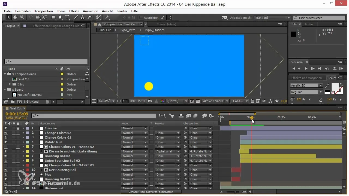Open the (Drittel) resolution dropdown

coord(177,101)
